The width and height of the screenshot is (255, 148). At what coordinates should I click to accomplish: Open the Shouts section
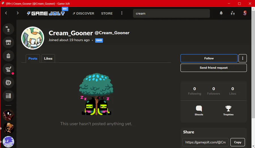pos(199,110)
